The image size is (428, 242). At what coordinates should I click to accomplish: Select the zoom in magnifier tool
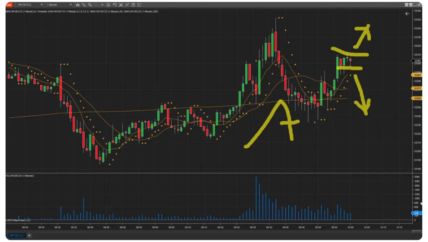[90, 5]
